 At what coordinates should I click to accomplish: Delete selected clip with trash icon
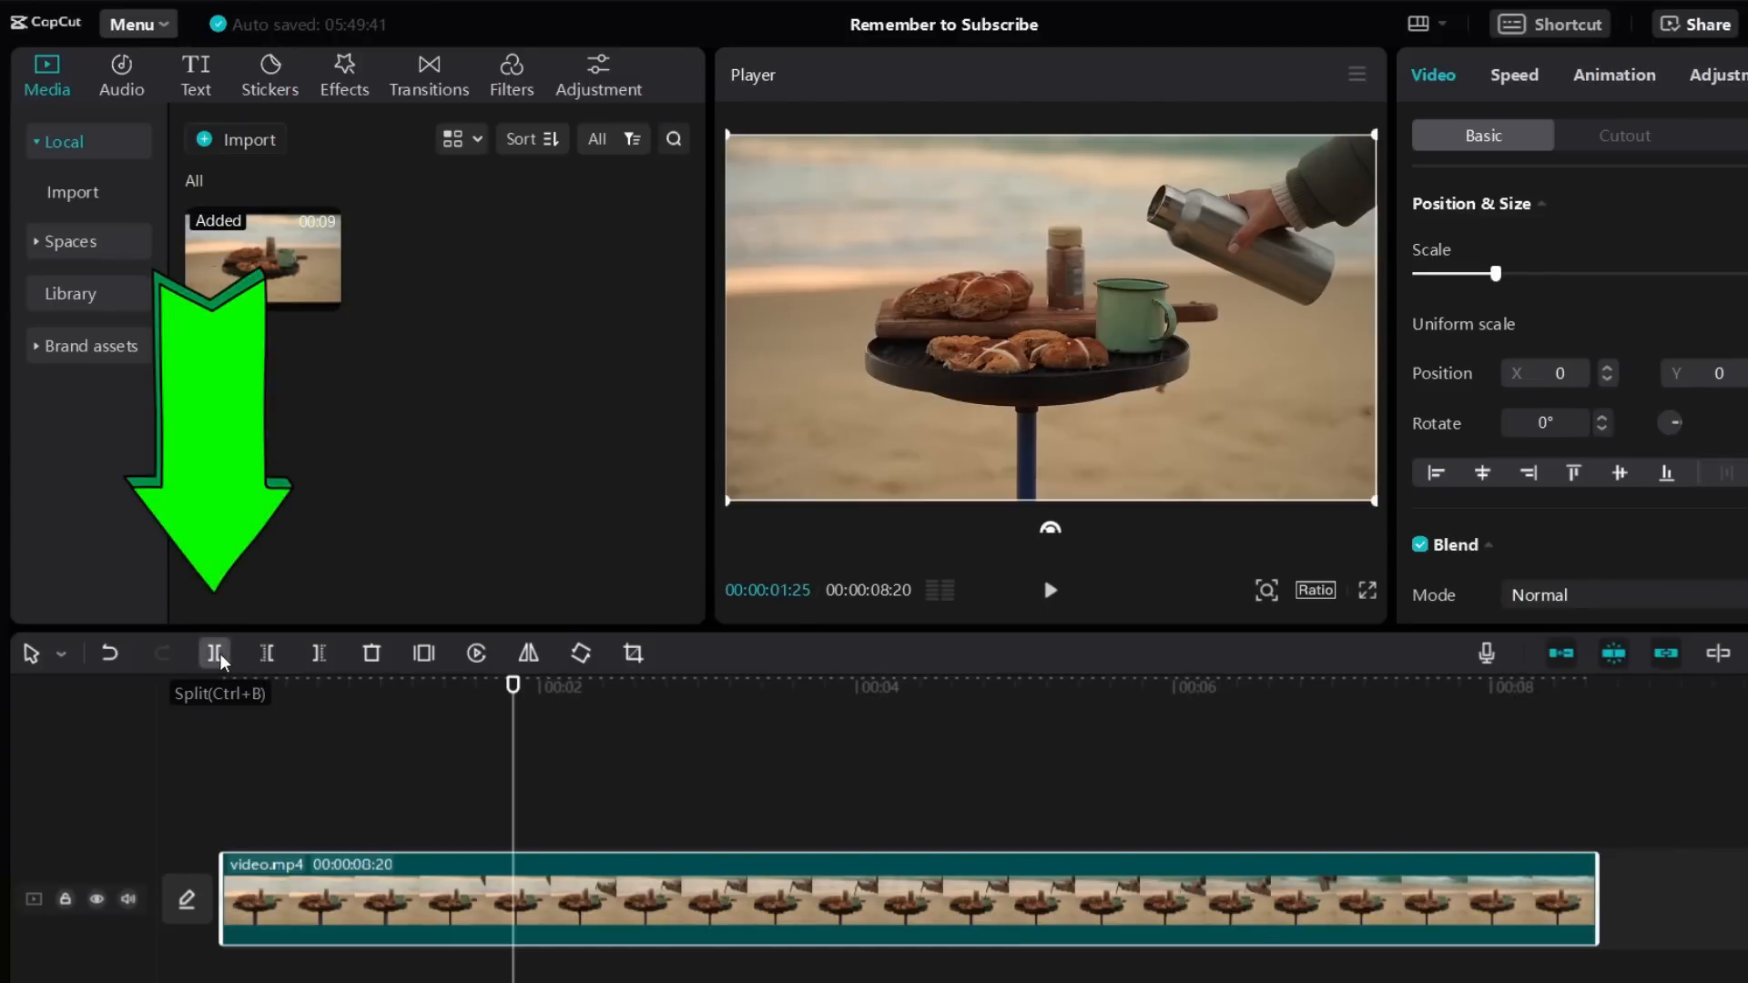click(x=371, y=653)
